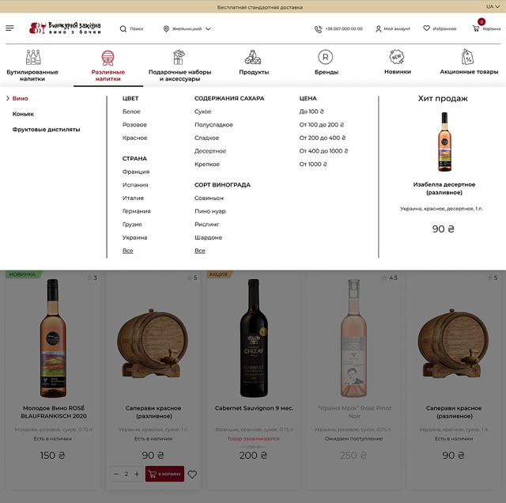
Task: Select grape variety Шардоне
Action: point(208,237)
